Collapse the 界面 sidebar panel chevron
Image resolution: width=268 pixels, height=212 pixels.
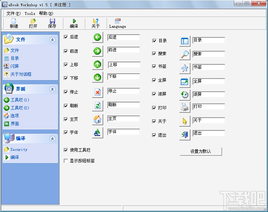click(x=53, y=89)
